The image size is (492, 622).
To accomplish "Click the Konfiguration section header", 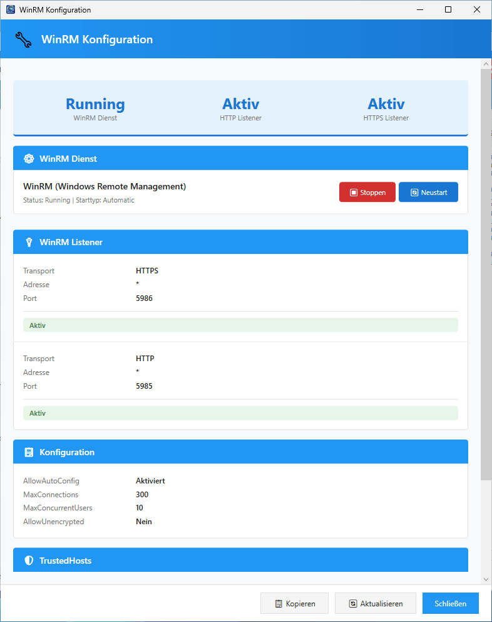I will coord(240,452).
